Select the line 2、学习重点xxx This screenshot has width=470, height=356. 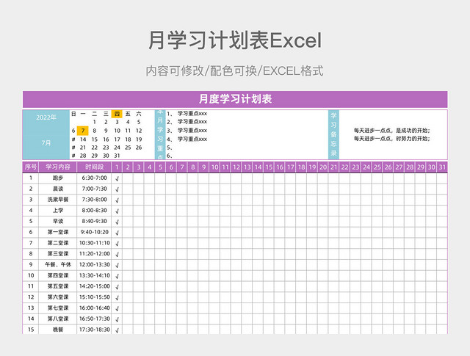click(x=187, y=122)
